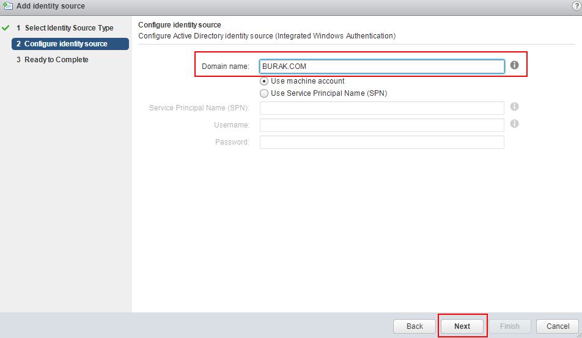582x338 pixels.
Task: Select Use machine account option
Action: click(x=264, y=81)
